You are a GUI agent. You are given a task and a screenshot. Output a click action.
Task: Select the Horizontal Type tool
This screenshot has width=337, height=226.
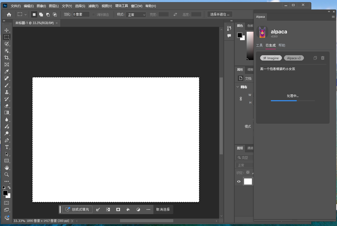7,147
